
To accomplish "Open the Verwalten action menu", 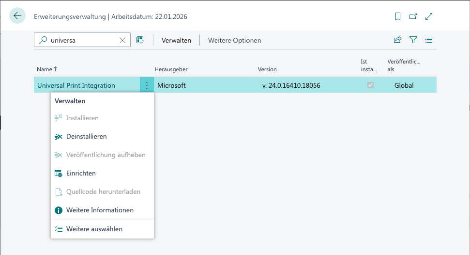I will coord(176,40).
